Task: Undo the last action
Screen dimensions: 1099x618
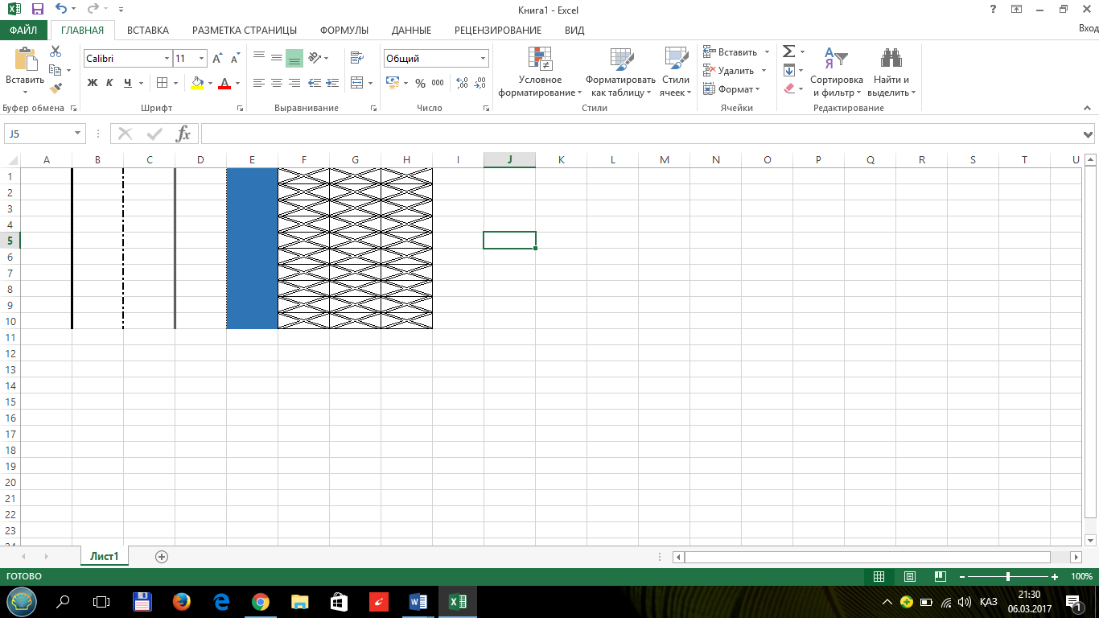Action: (61, 10)
